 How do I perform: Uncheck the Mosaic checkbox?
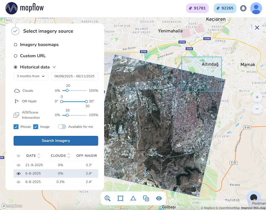[x=16, y=127]
